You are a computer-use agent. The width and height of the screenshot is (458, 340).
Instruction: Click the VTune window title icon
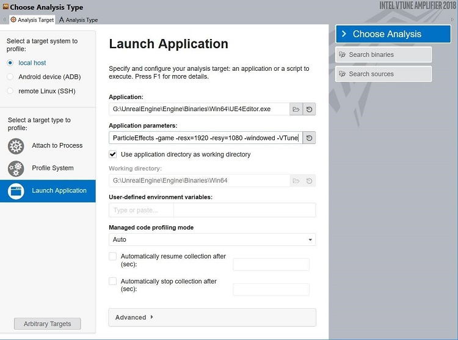pyautogui.click(x=5, y=7)
